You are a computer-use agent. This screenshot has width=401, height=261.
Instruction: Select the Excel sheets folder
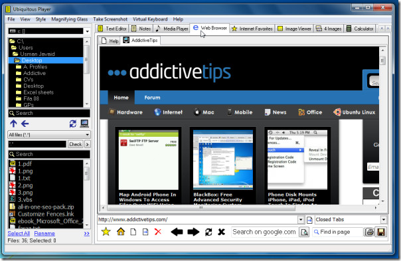tap(39, 92)
